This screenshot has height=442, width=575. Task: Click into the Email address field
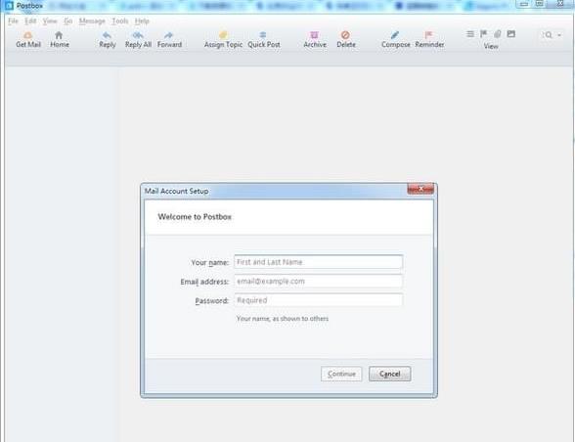click(x=319, y=282)
